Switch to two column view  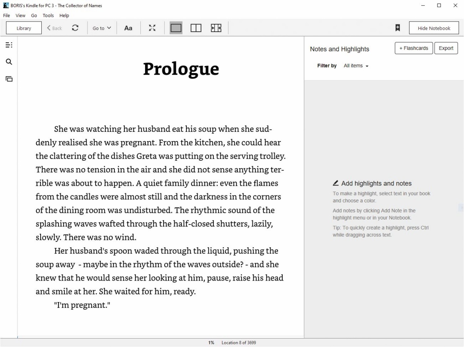(196, 28)
